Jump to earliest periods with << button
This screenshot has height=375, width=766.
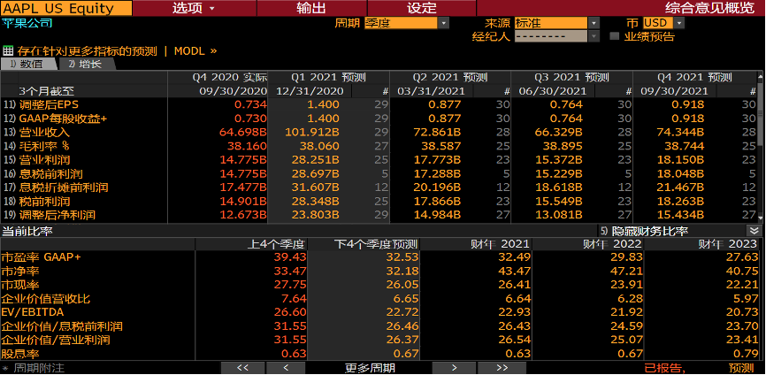point(242,368)
